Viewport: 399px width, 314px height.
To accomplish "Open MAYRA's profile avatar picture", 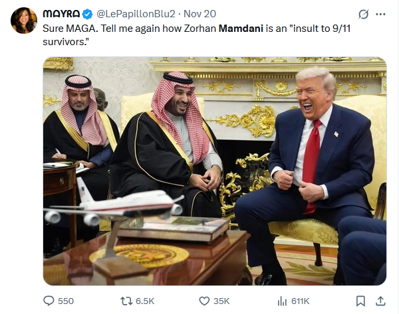I will pos(24,21).
